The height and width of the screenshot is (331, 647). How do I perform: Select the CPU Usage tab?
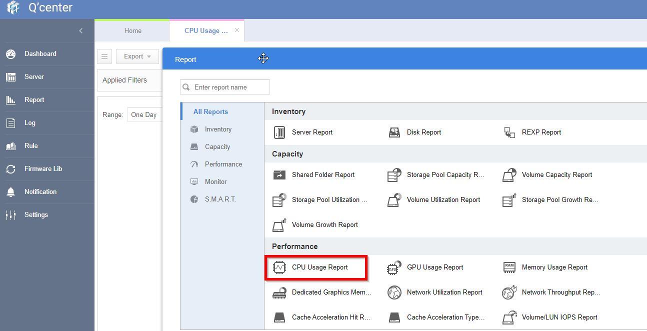(206, 30)
